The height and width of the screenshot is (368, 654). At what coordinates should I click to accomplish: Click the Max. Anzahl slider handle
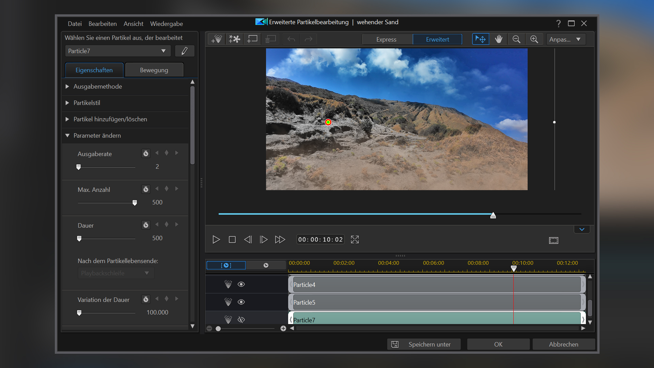(x=135, y=203)
